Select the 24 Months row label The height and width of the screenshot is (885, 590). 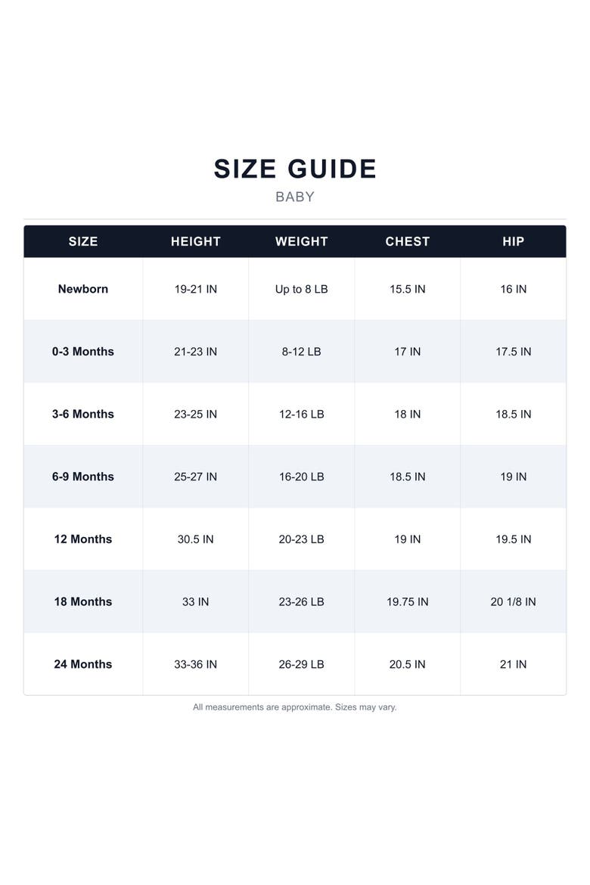pyautogui.click(x=83, y=665)
